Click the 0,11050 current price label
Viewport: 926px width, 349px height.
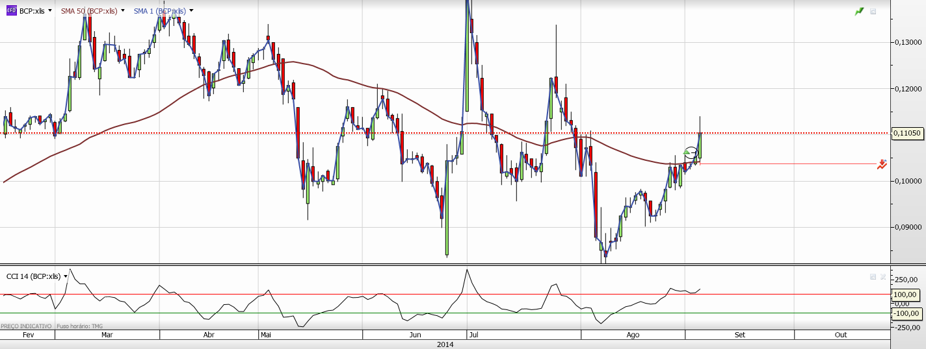(x=906, y=133)
